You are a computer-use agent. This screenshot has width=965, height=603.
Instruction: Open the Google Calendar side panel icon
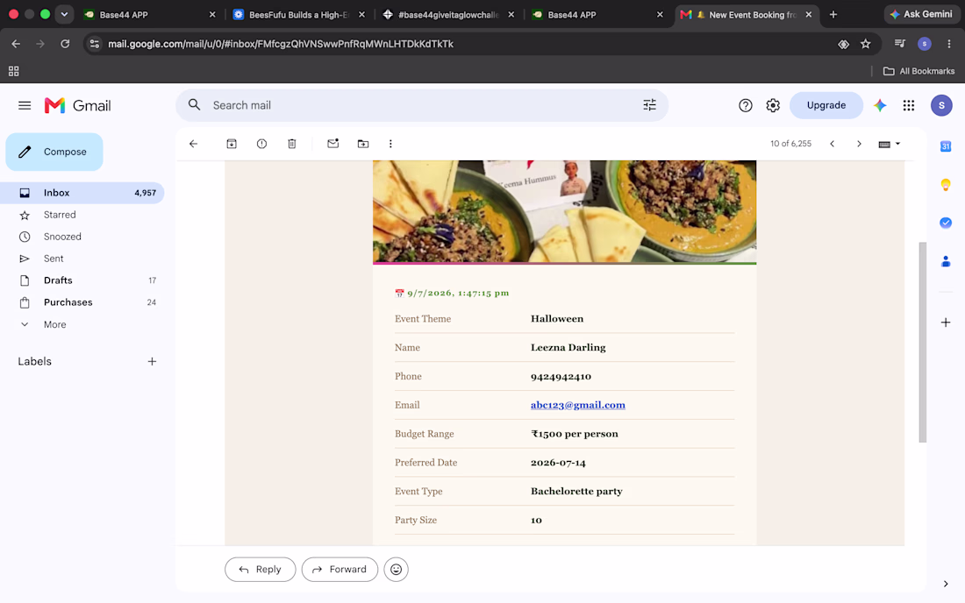tap(946, 146)
